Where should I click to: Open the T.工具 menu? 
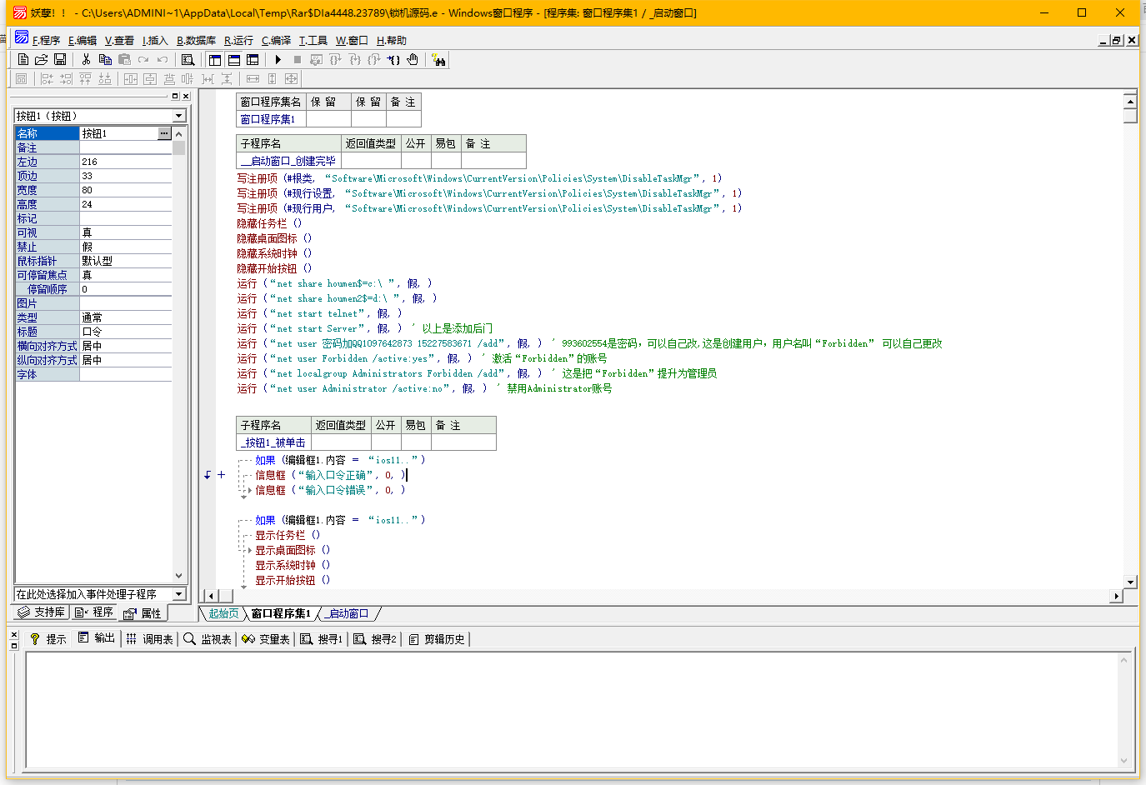[x=313, y=40]
